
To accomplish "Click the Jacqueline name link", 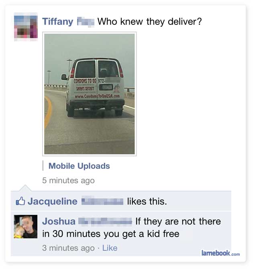I will (x=53, y=201).
